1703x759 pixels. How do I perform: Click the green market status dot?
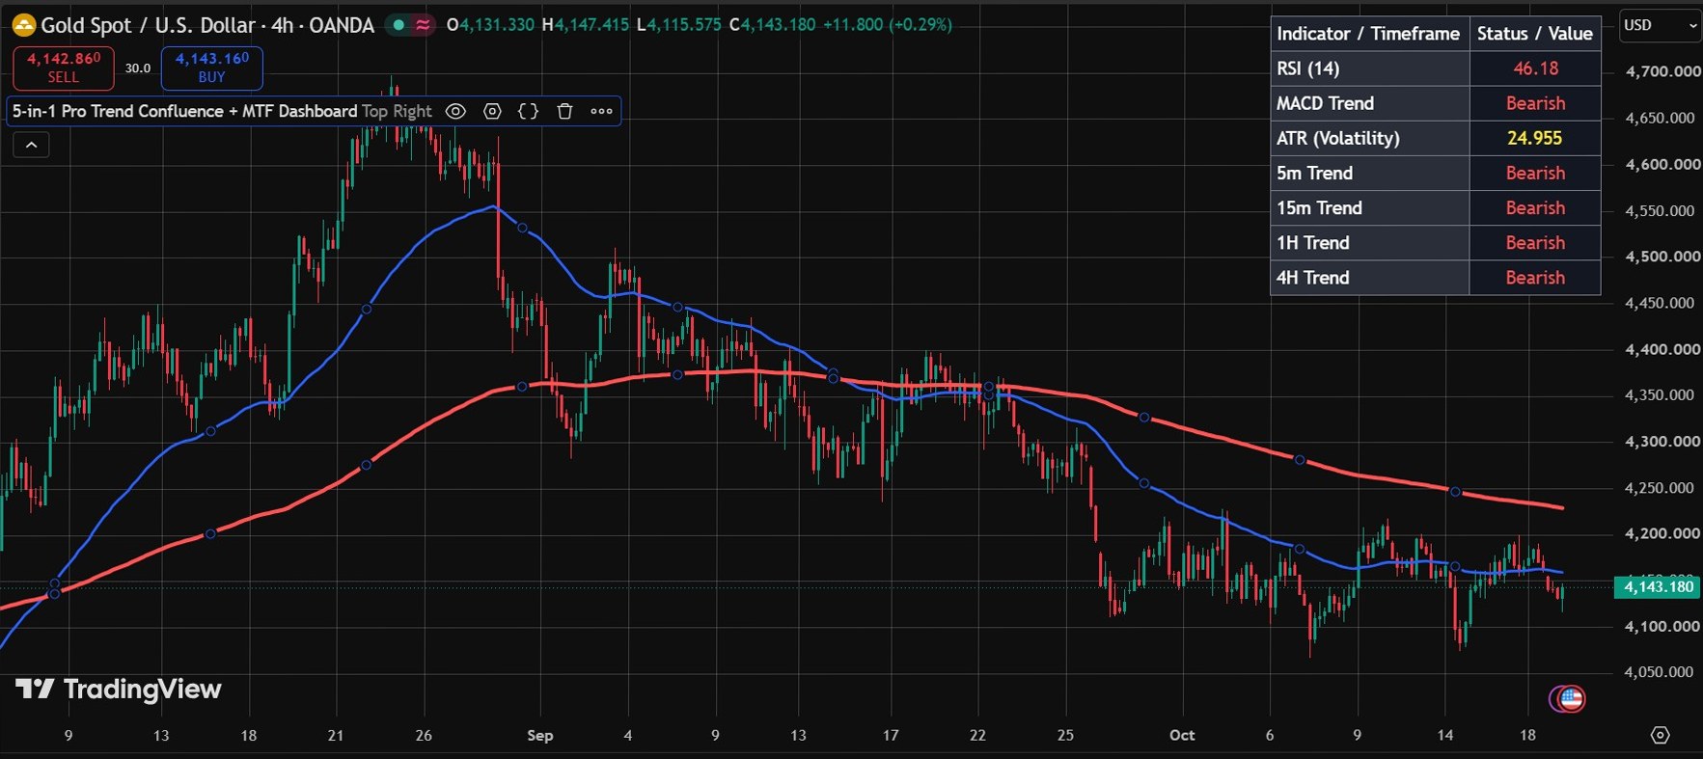point(398,25)
